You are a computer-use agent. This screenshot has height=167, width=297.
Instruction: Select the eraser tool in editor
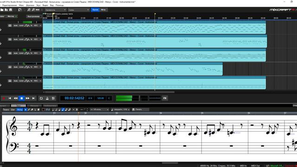[32, 109]
